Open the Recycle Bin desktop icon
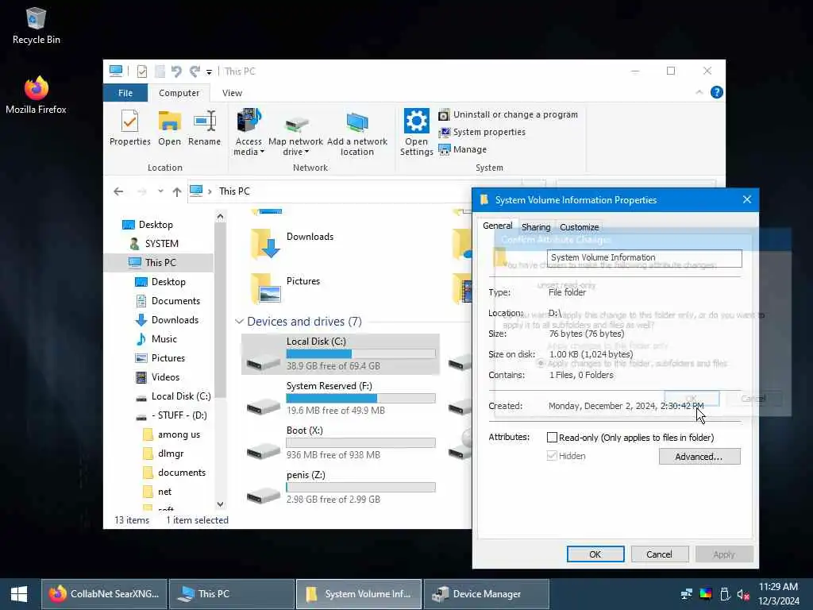This screenshot has height=610, width=813. pyautogui.click(x=36, y=26)
